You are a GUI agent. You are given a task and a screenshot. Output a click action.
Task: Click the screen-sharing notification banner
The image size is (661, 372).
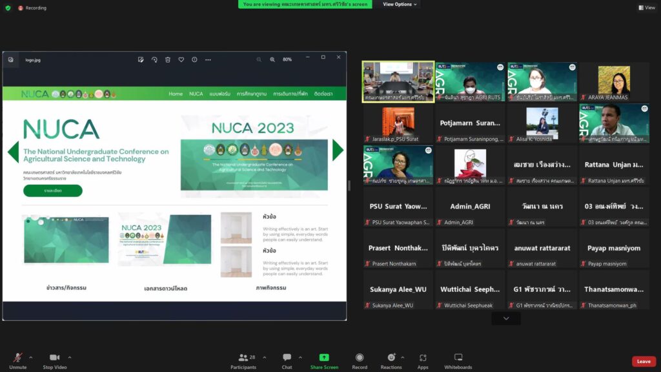pos(305,5)
